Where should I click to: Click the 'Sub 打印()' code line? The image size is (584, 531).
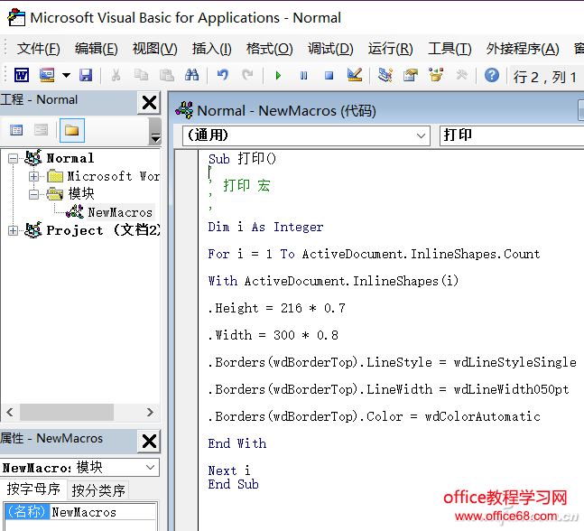click(242, 159)
